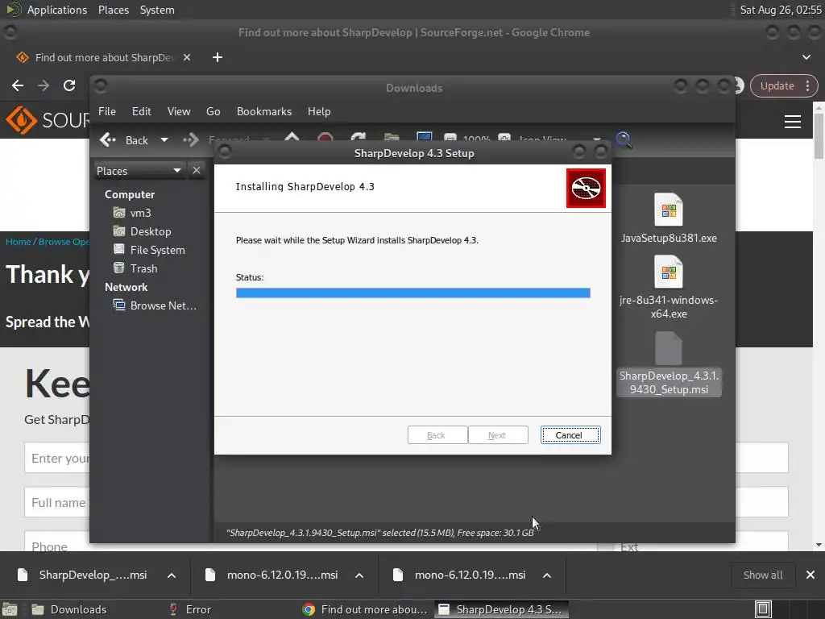Switch to SharpDevelop Setup in taskbar
825x619 pixels.
click(x=501, y=609)
